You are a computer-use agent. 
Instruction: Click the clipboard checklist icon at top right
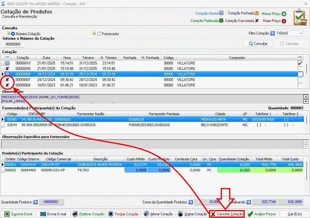(x=301, y=17)
